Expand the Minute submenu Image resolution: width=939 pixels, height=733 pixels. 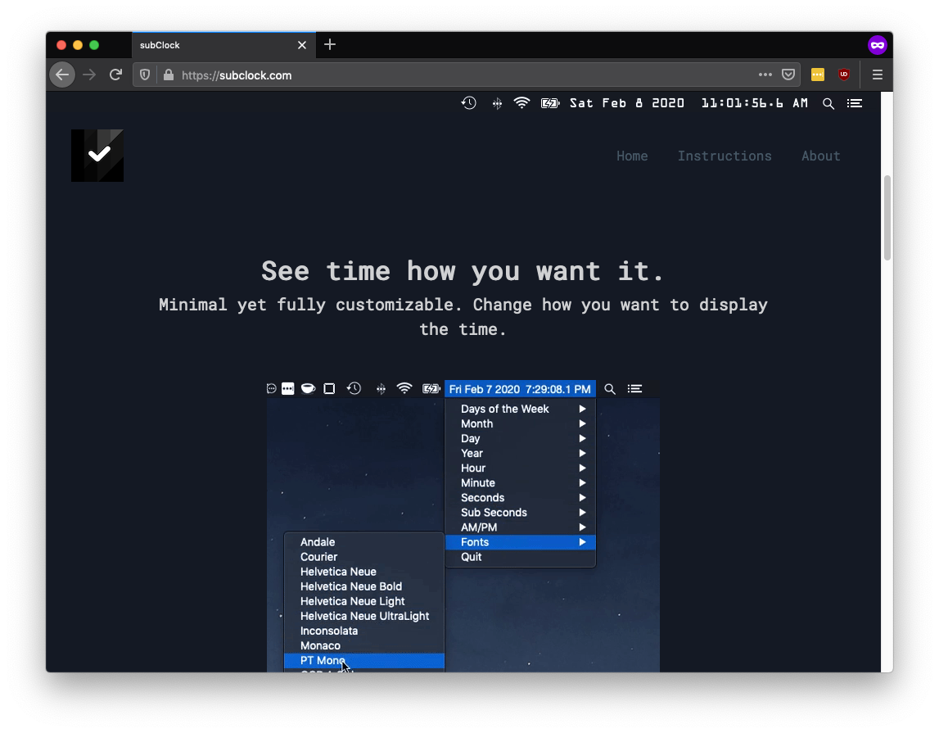tap(521, 482)
